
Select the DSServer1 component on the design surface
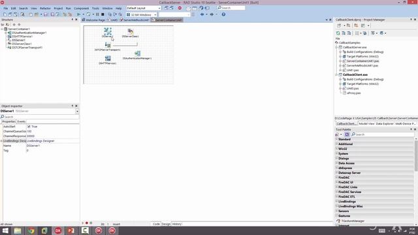108,31
